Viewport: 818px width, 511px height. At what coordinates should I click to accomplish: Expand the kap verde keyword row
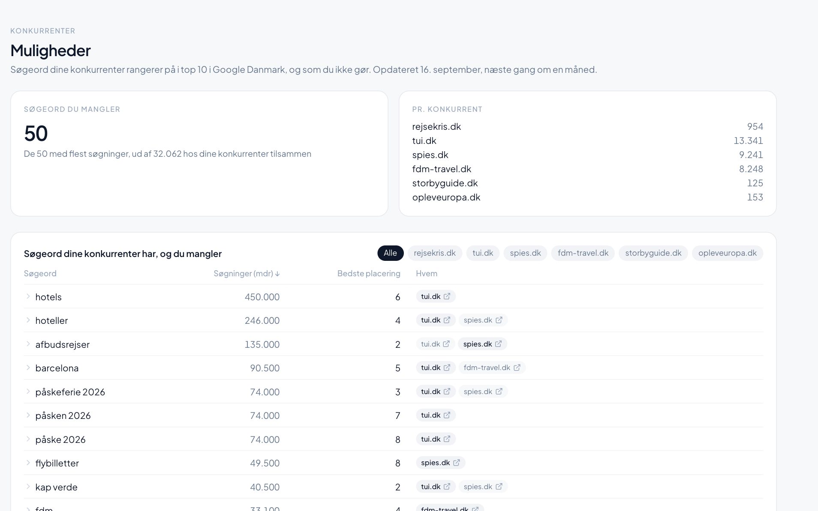click(x=28, y=487)
